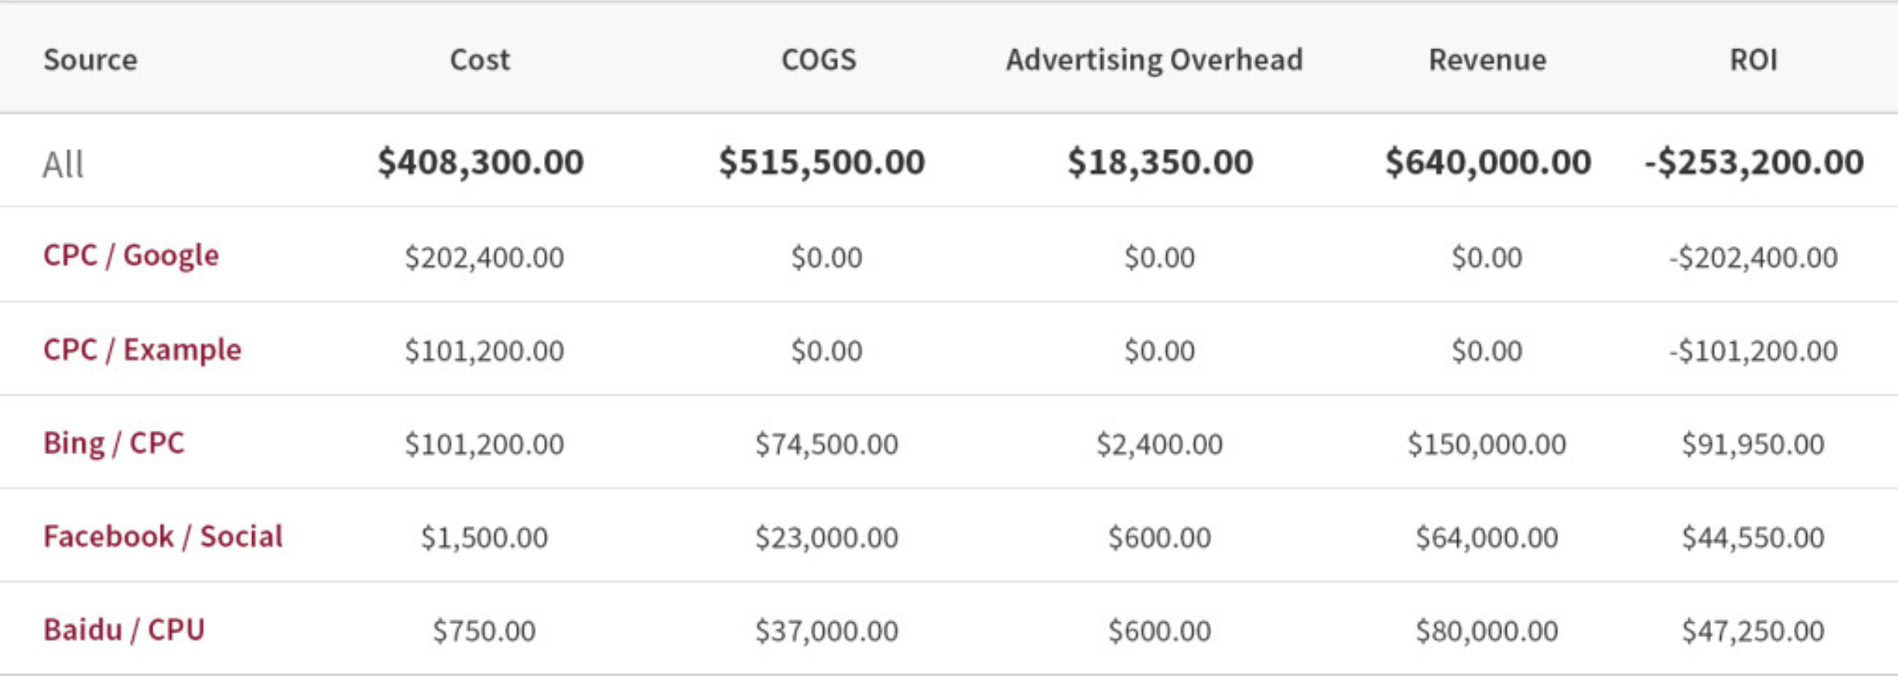1898x676 pixels.
Task: Click the CPC / Google ROI cell -$202,400.00
Action: (x=1753, y=257)
